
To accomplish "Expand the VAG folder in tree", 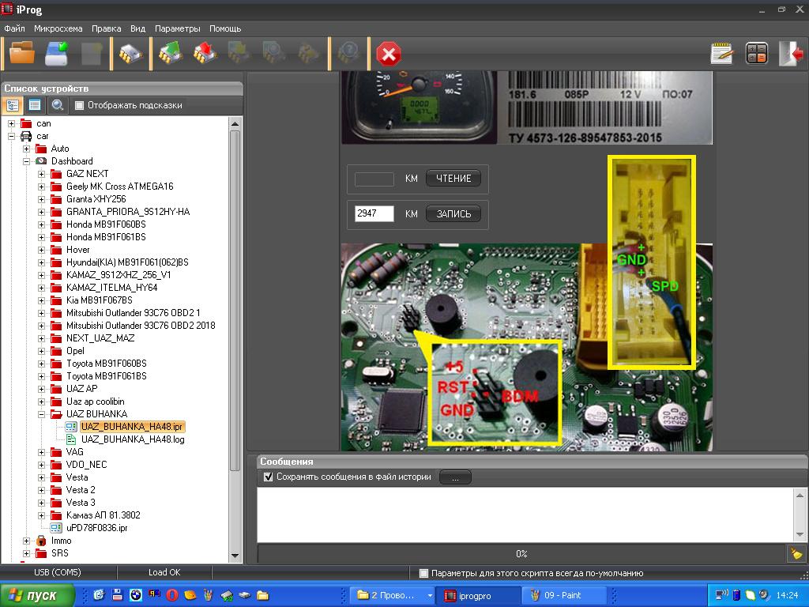I will [x=41, y=452].
